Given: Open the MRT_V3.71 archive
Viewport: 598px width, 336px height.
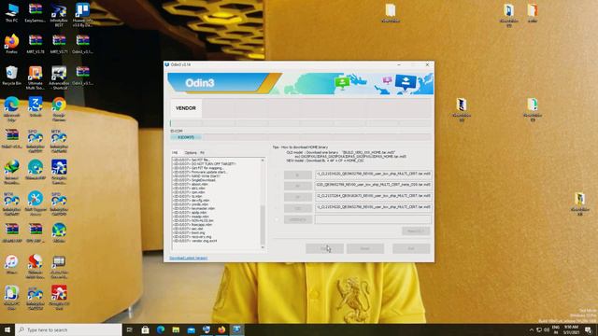Looking at the screenshot, I should pos(59,44).
